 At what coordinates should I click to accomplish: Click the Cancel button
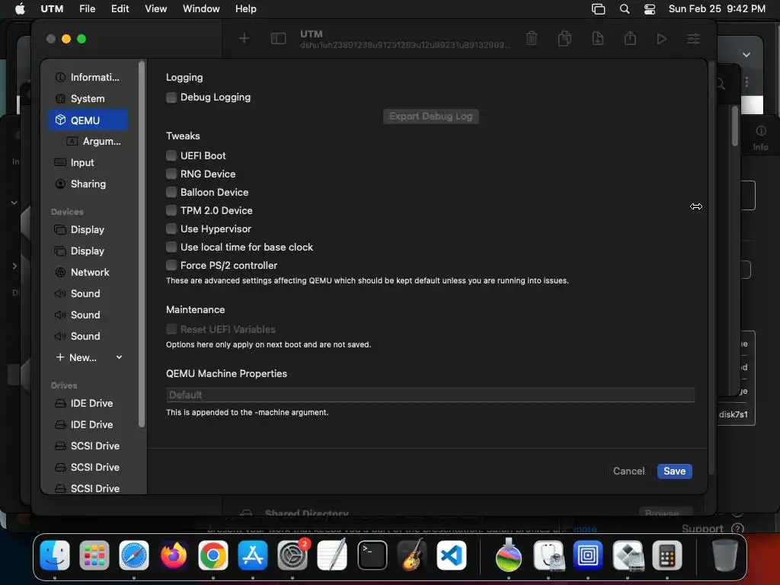coord(628,471)
